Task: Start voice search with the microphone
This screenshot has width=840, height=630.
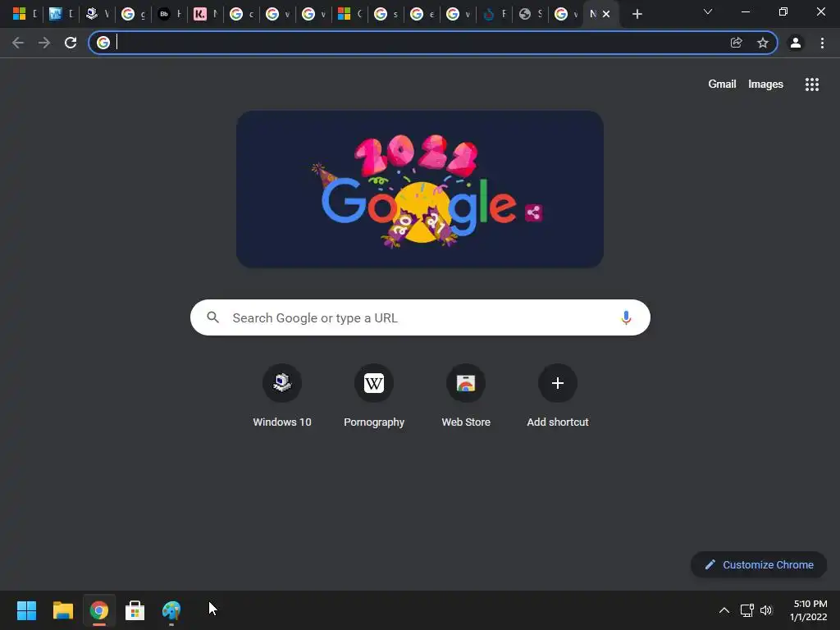Action: (x=626, y=317)
